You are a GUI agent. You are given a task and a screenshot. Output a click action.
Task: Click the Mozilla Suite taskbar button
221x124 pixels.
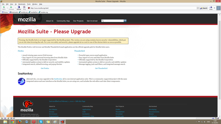62,122
